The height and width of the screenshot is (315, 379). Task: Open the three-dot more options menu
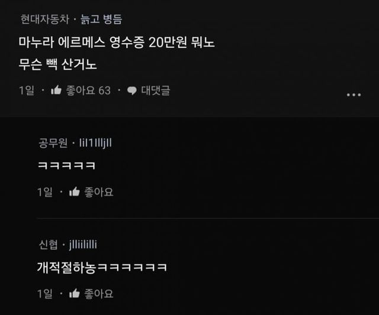coord(354,95)
